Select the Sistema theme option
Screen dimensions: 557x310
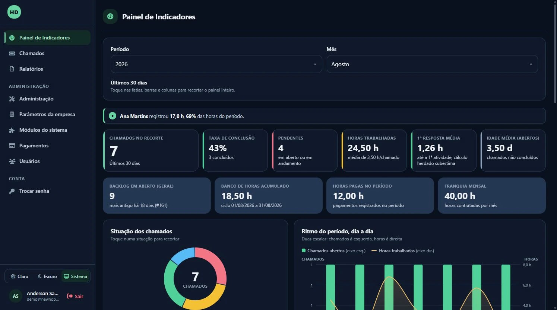point(76,277)
